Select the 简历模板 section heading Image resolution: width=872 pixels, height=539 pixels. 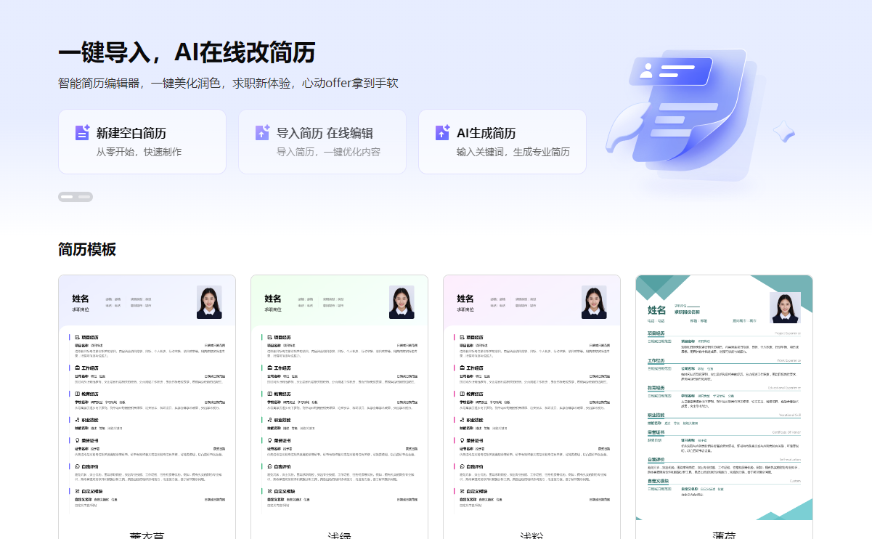click(x=87, y=249)
